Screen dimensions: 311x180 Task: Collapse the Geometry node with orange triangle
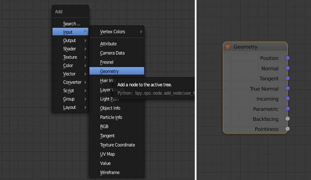click(x=228, y=47)
